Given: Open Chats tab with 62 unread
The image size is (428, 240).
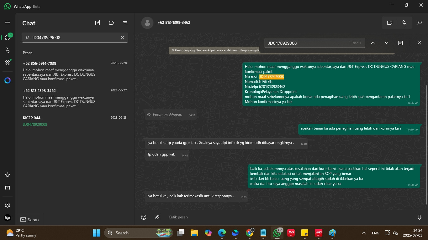Looking at the screenshot, I should tap(8, 37).
